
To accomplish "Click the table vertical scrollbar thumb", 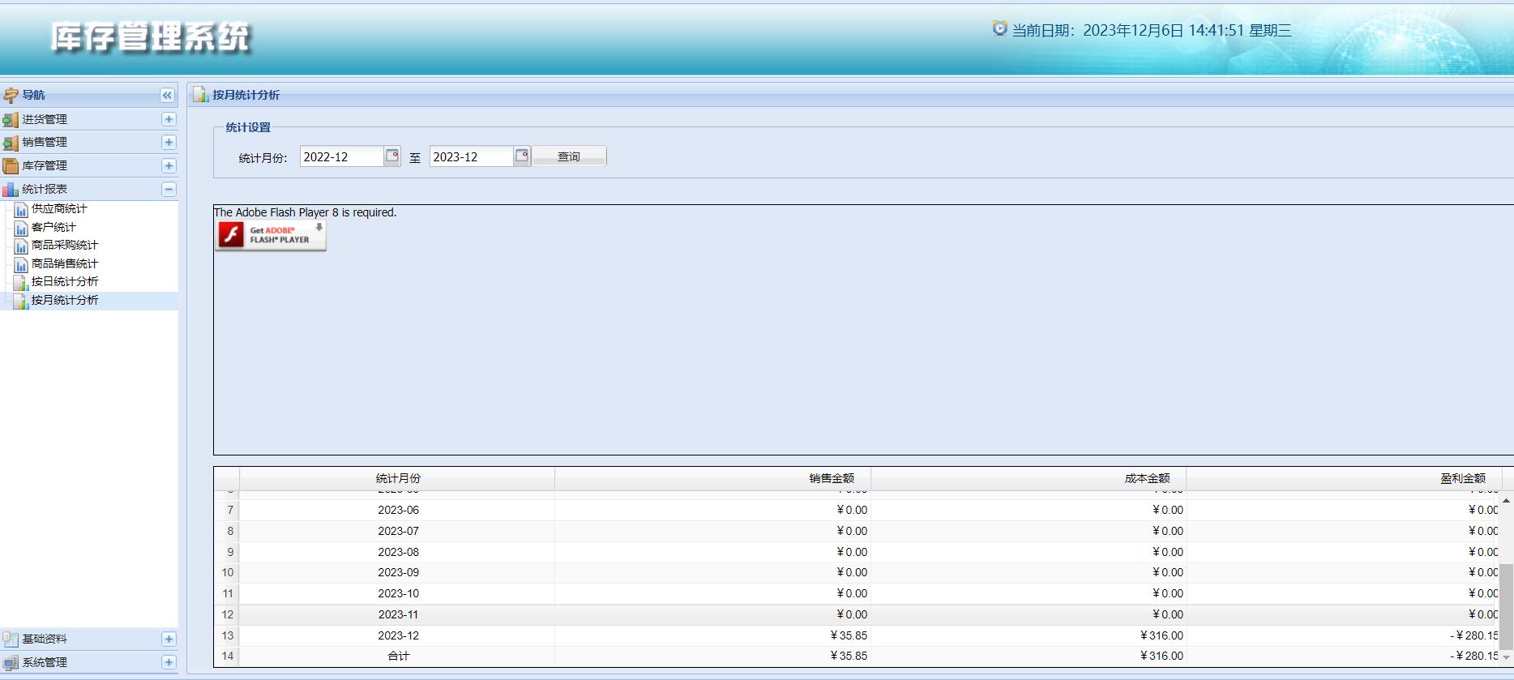I will pyautogui.click(x=1506, y=607).
